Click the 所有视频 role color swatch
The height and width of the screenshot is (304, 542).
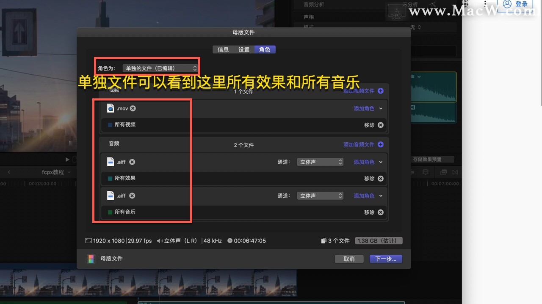pos(110,125)
